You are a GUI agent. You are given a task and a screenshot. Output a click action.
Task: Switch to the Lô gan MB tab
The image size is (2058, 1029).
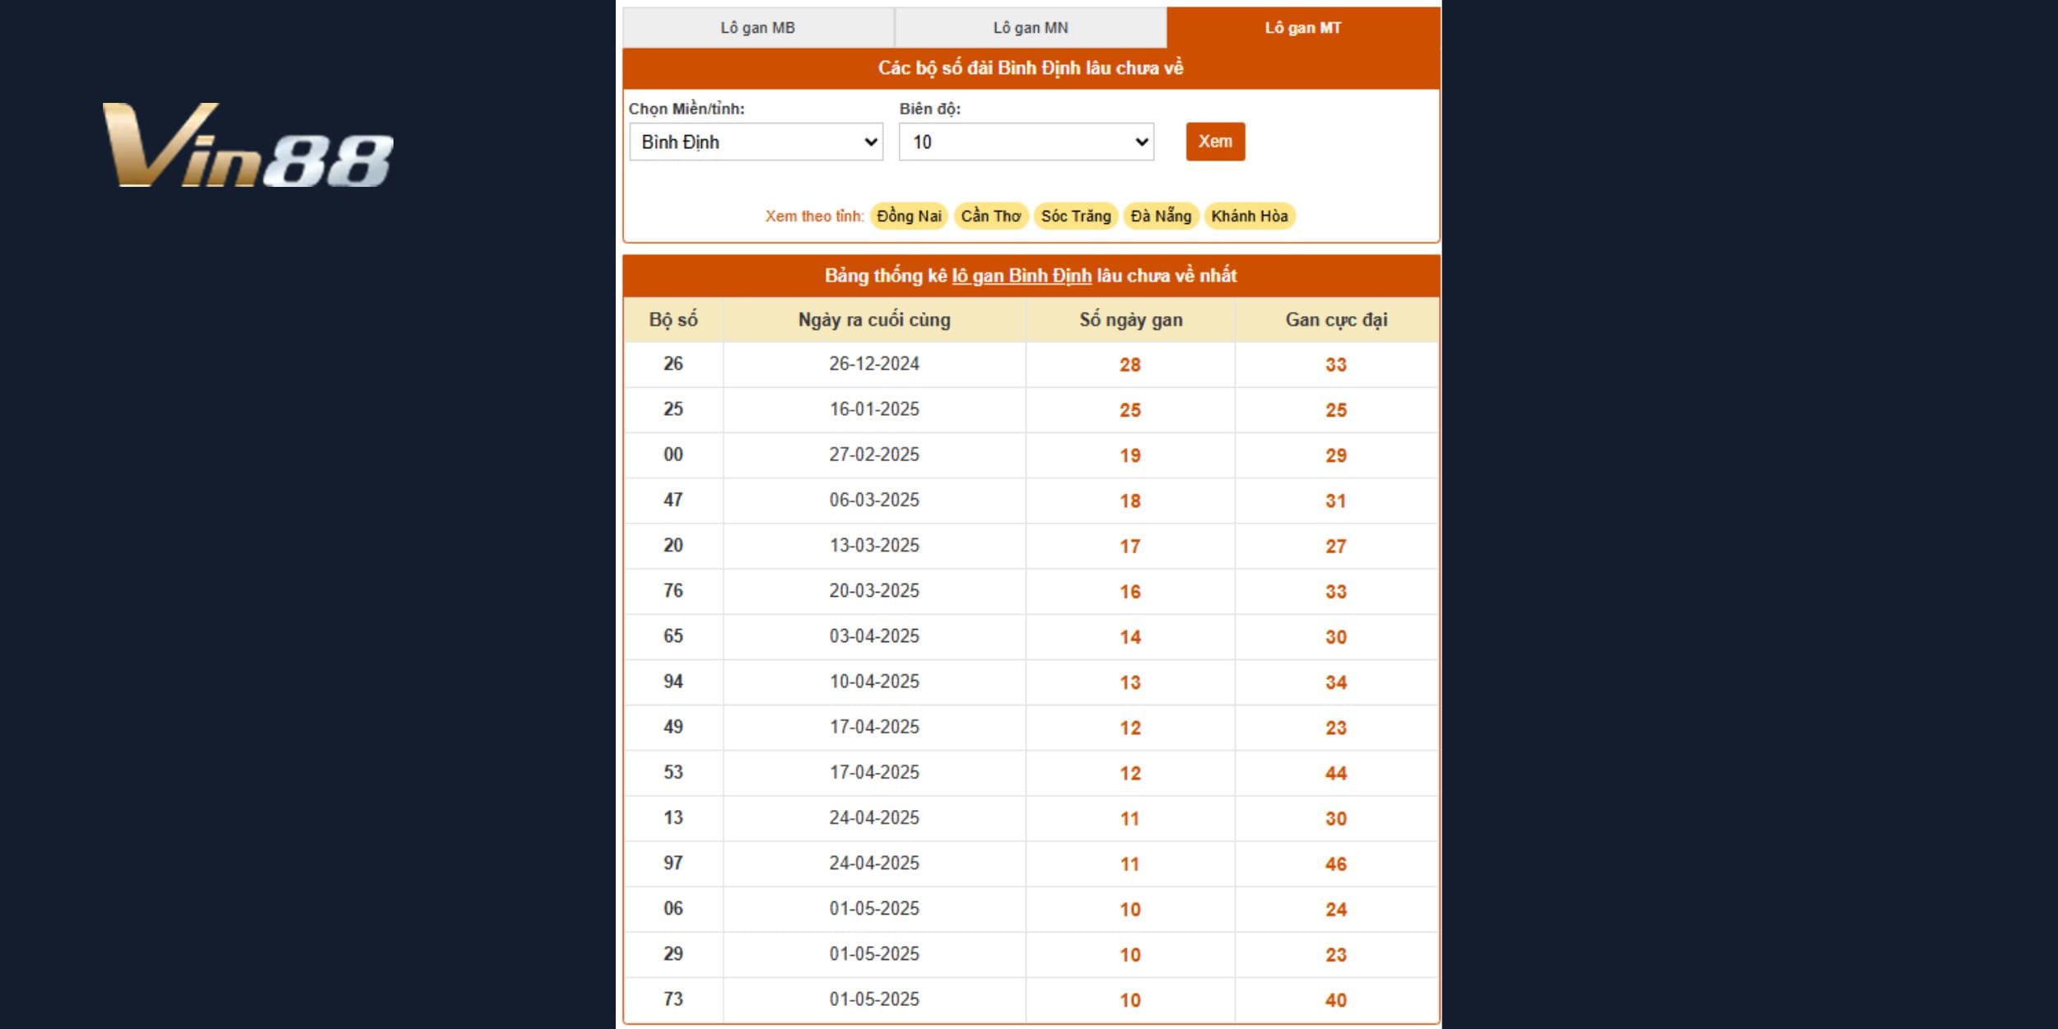(758, 28)
